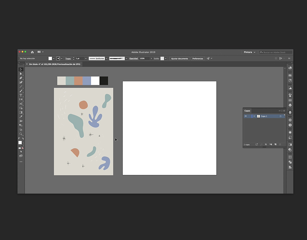
Task: Click the delete layer trash icon
Action: [280, 145]
